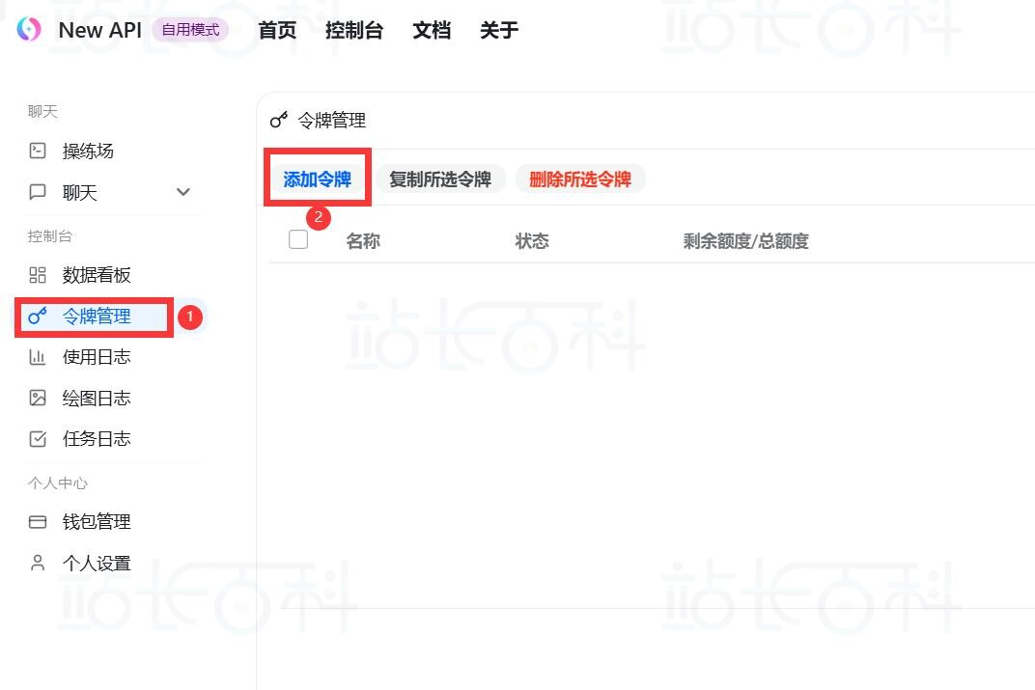Expand the 聊天 chevron in sidebar
Viewport: 1035px width, 690px height.
pyautogui.click(x=183, y=192)
